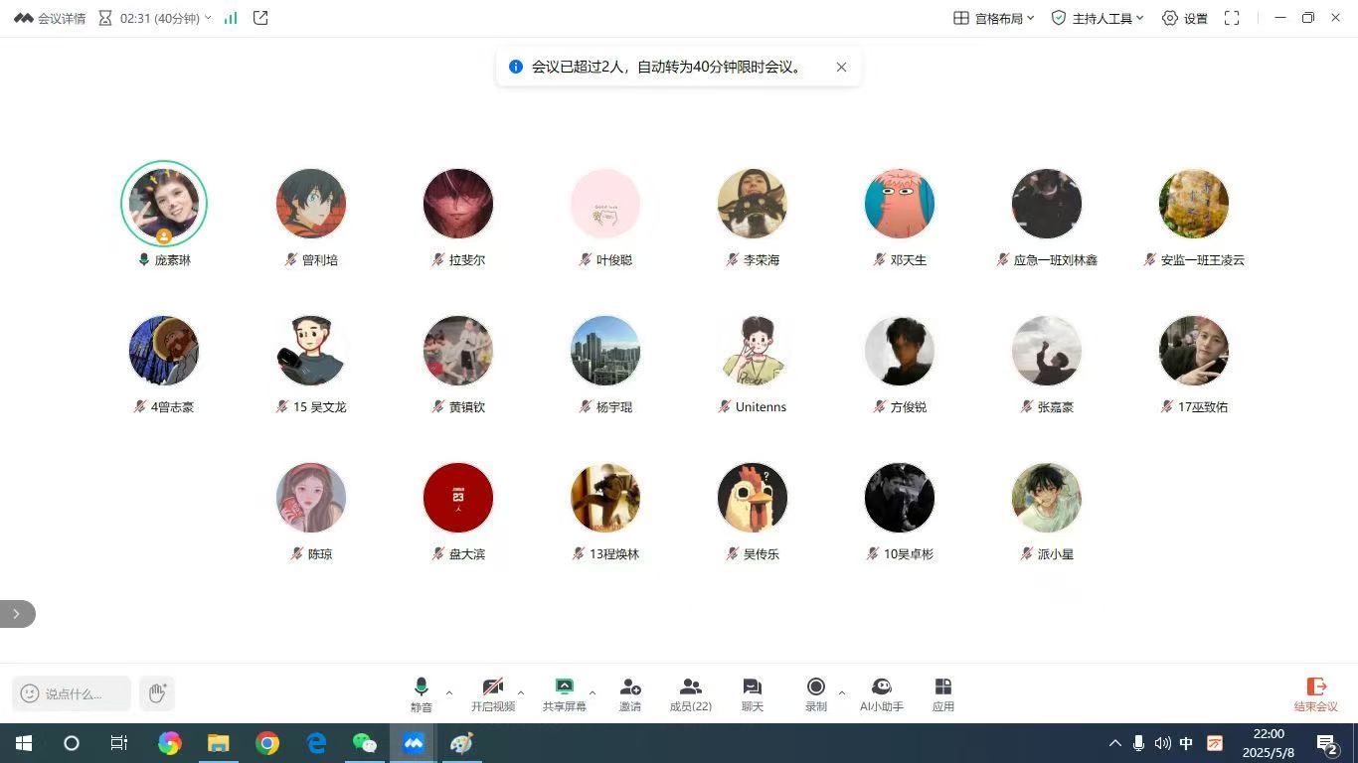1358x763 pixels.
Task: Click 15 吴文龙's cartoon avatar
Action: click(311, 351)
